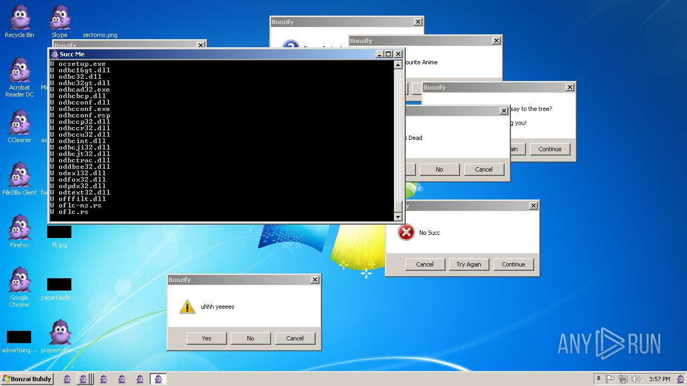The width and height of the screenshot is (687, 386).
Task: Open the FileZilla Client desktop shortcut
Action: pyautogui.click(x=19, y=179)
